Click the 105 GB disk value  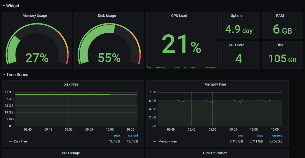pyautogui.click(x=282, y=58)
